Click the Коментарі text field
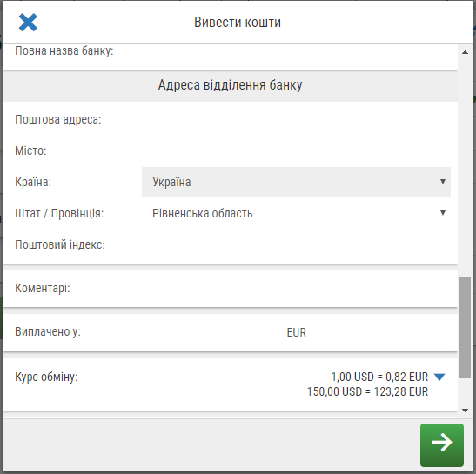 pyautogui.click(x=296, y=288)
